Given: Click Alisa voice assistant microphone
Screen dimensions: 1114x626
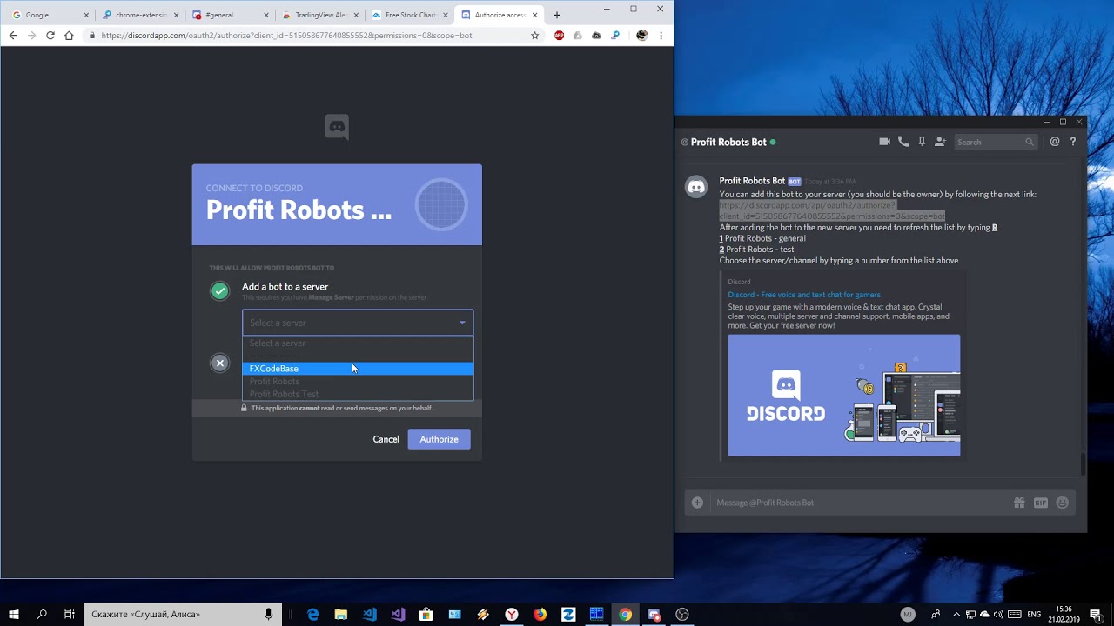Looking at the screenshot, I should tap(270, 614).
